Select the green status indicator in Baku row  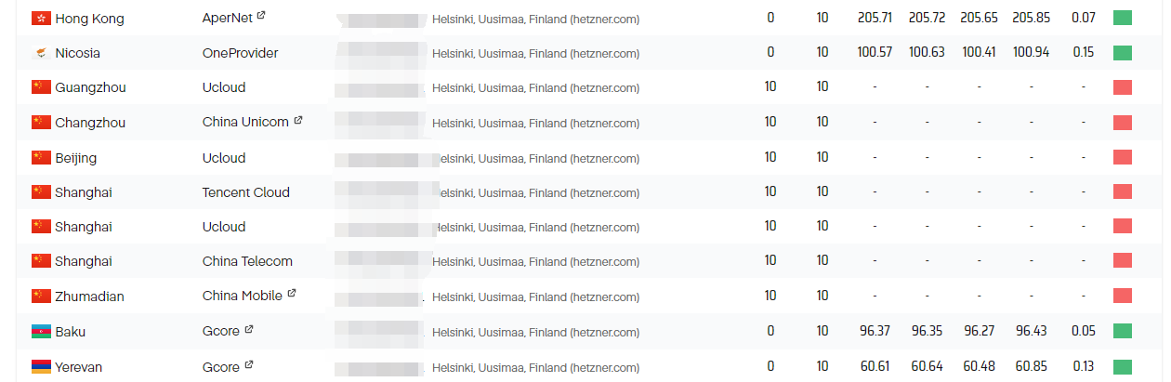1123,331
